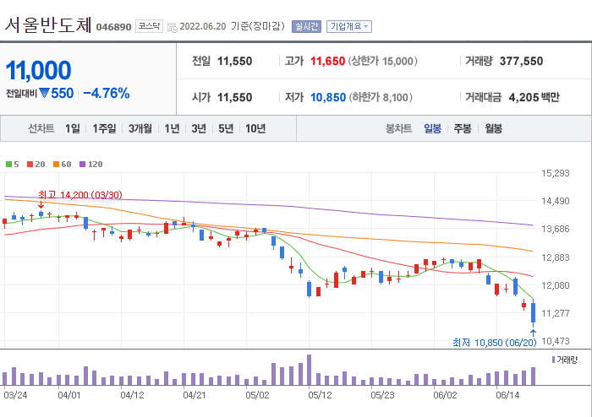The image size is (592, 417).
Task: Click the blue down-triangle next to 550
Action: click(44, 93)
